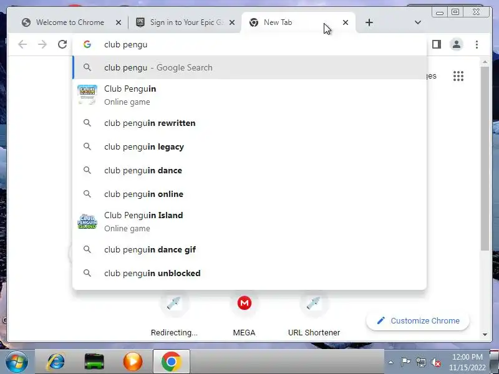Click the page scrollbar down arrow

485,335
